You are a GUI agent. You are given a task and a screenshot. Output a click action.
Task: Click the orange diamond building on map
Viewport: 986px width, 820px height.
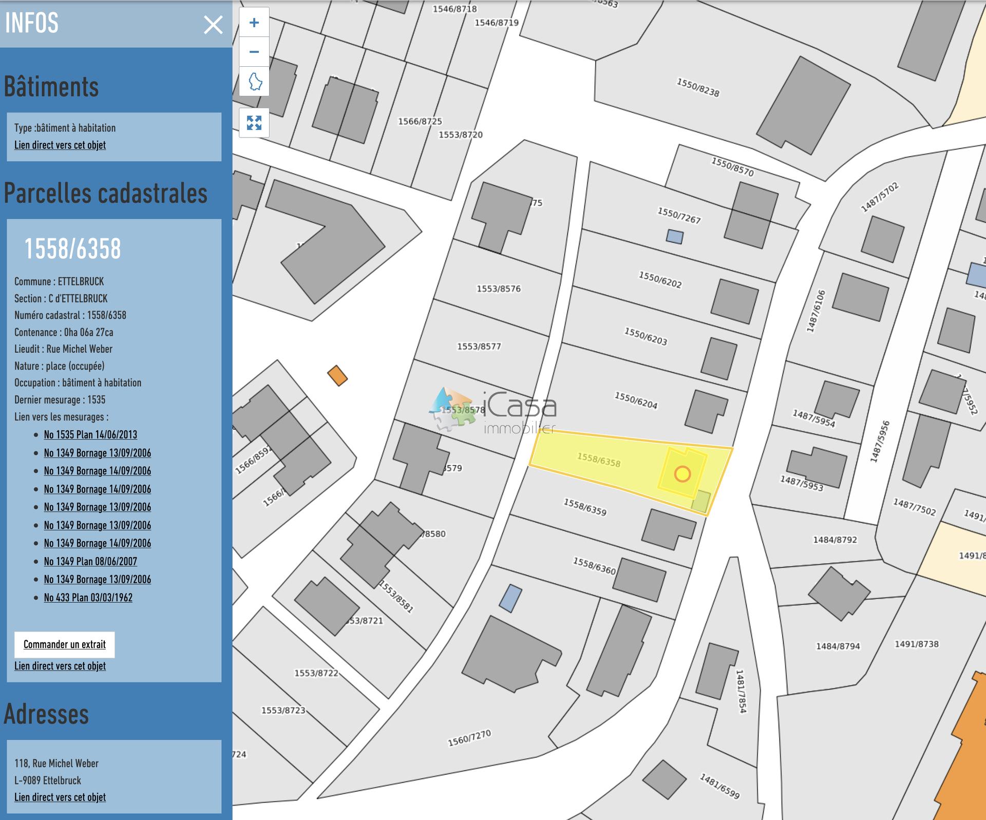337,375
